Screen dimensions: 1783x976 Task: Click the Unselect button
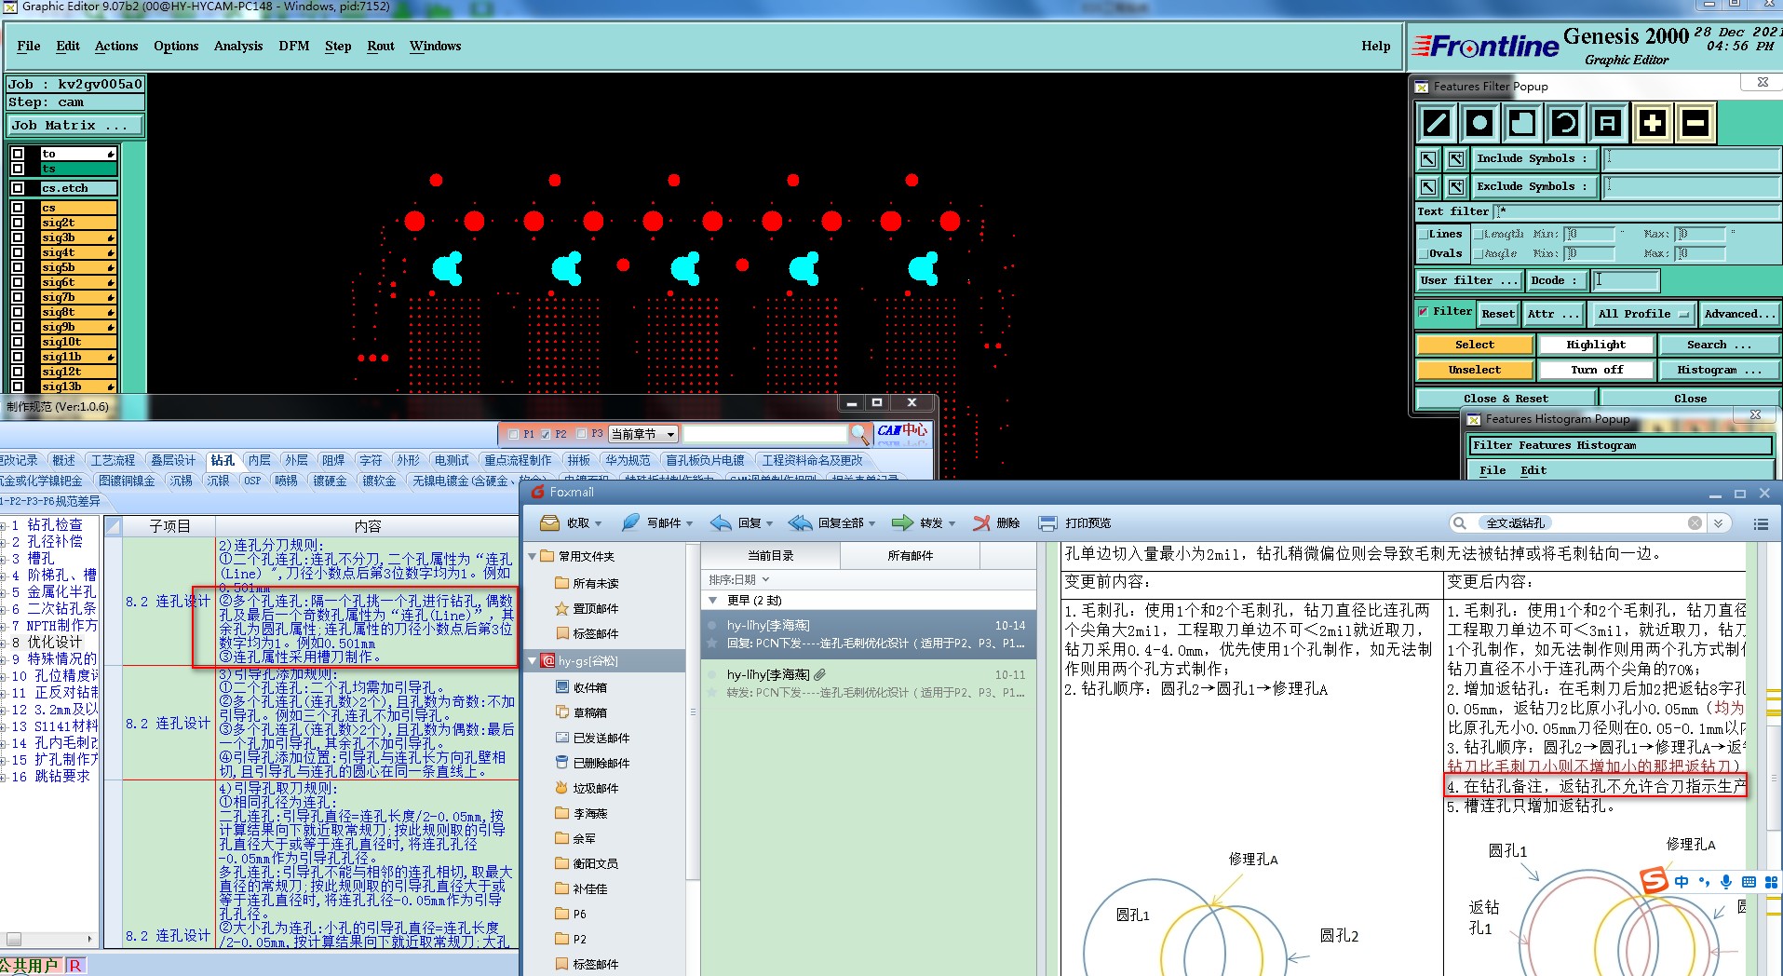click(x=1475, y=370)
